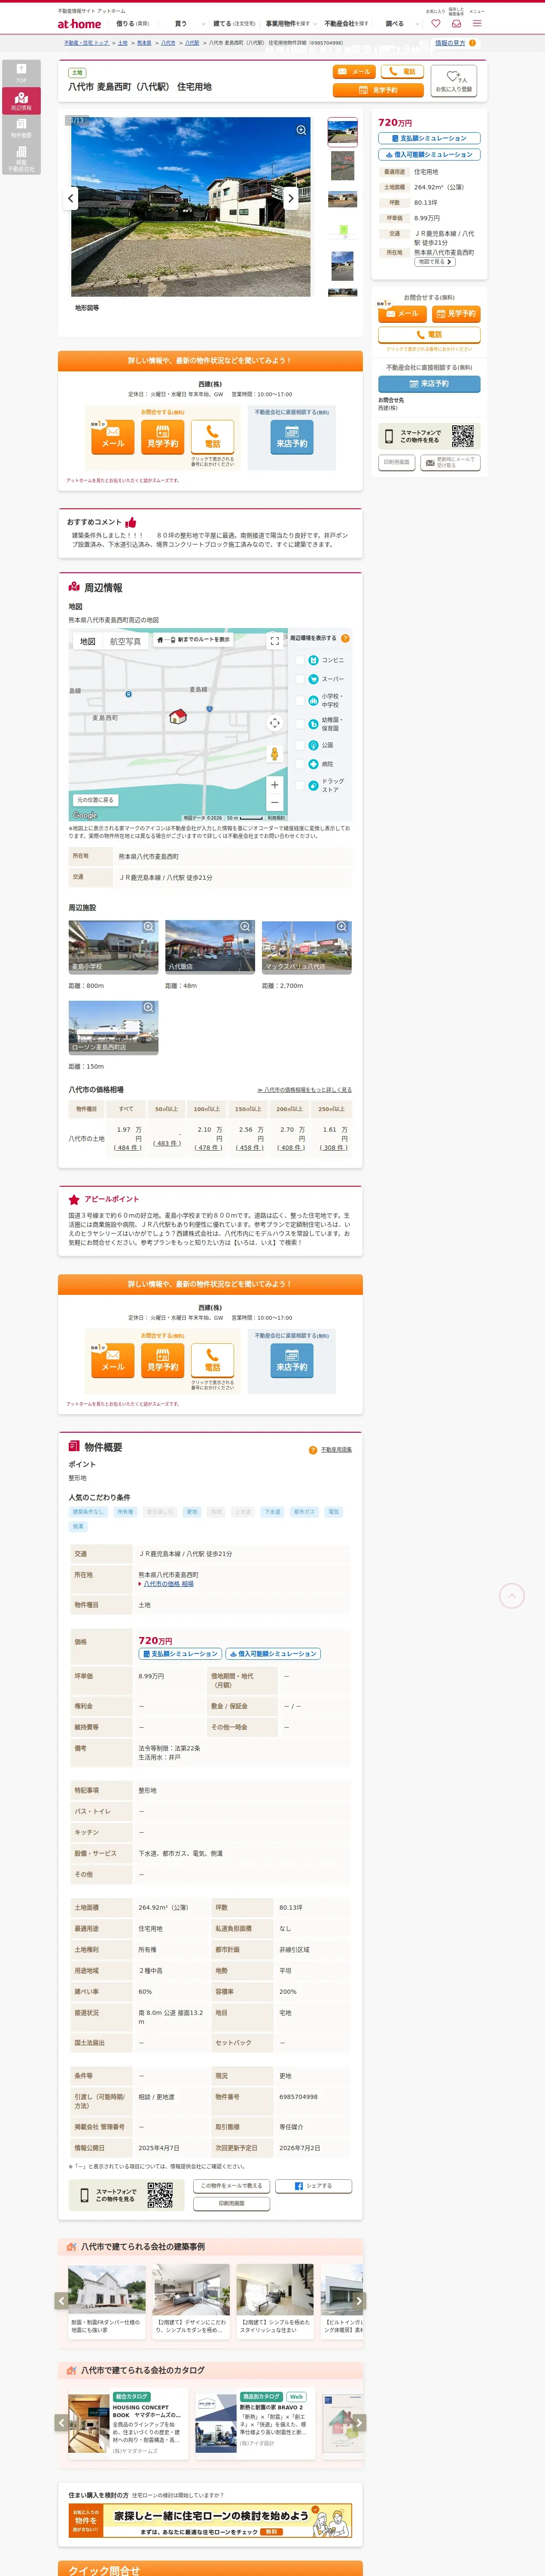The height and width of the screenshot is (2576, 545).
Task: Open 地図で見る in sidebar
Action: 435,262
